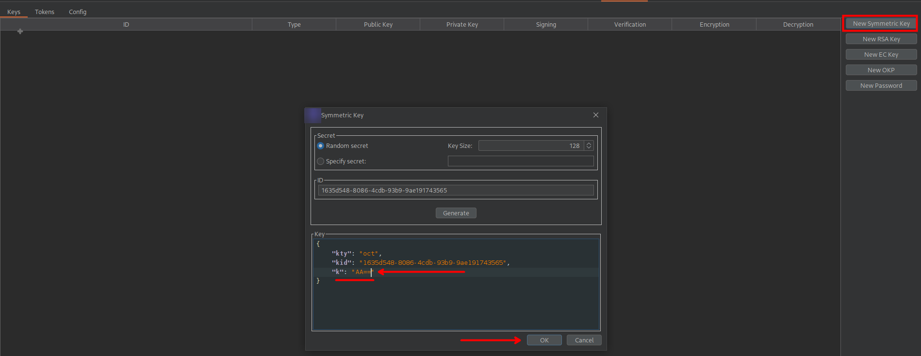Screen dimensions: 921x356
Task: Choose the Specify secret option
Action: (x=320, y=162)
